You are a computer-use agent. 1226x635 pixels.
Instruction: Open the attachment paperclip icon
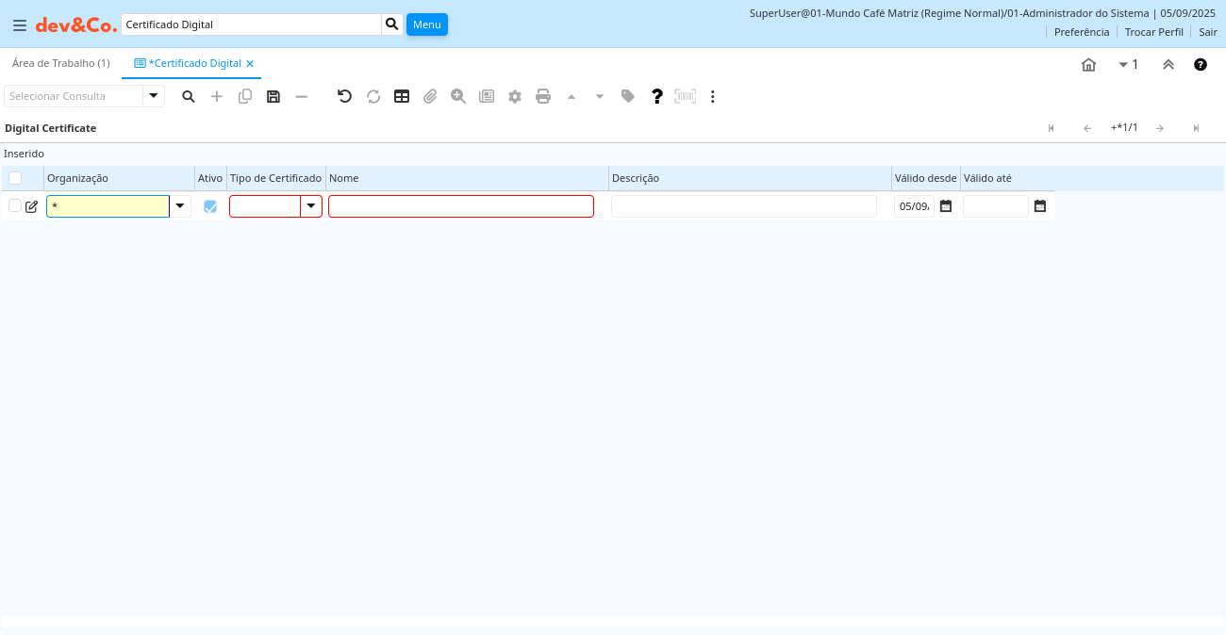pos(430,96)
